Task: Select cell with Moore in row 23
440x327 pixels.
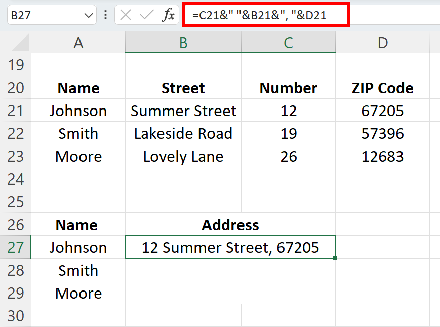Action: (78, 156)
